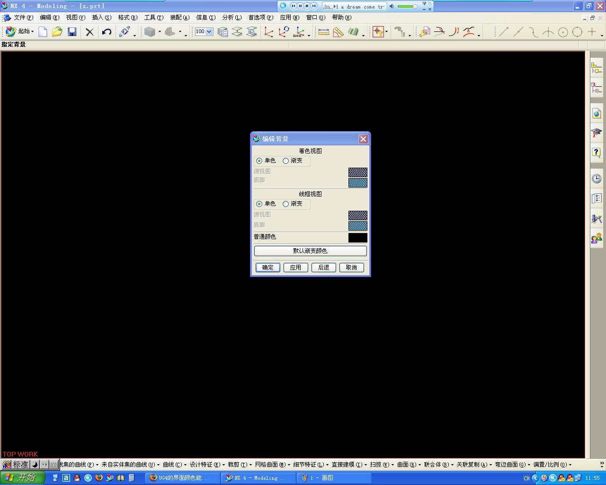The width and height of the screenshot is (606, 485).
Task: Open the Roles sidebar icon
Action: 597,238
